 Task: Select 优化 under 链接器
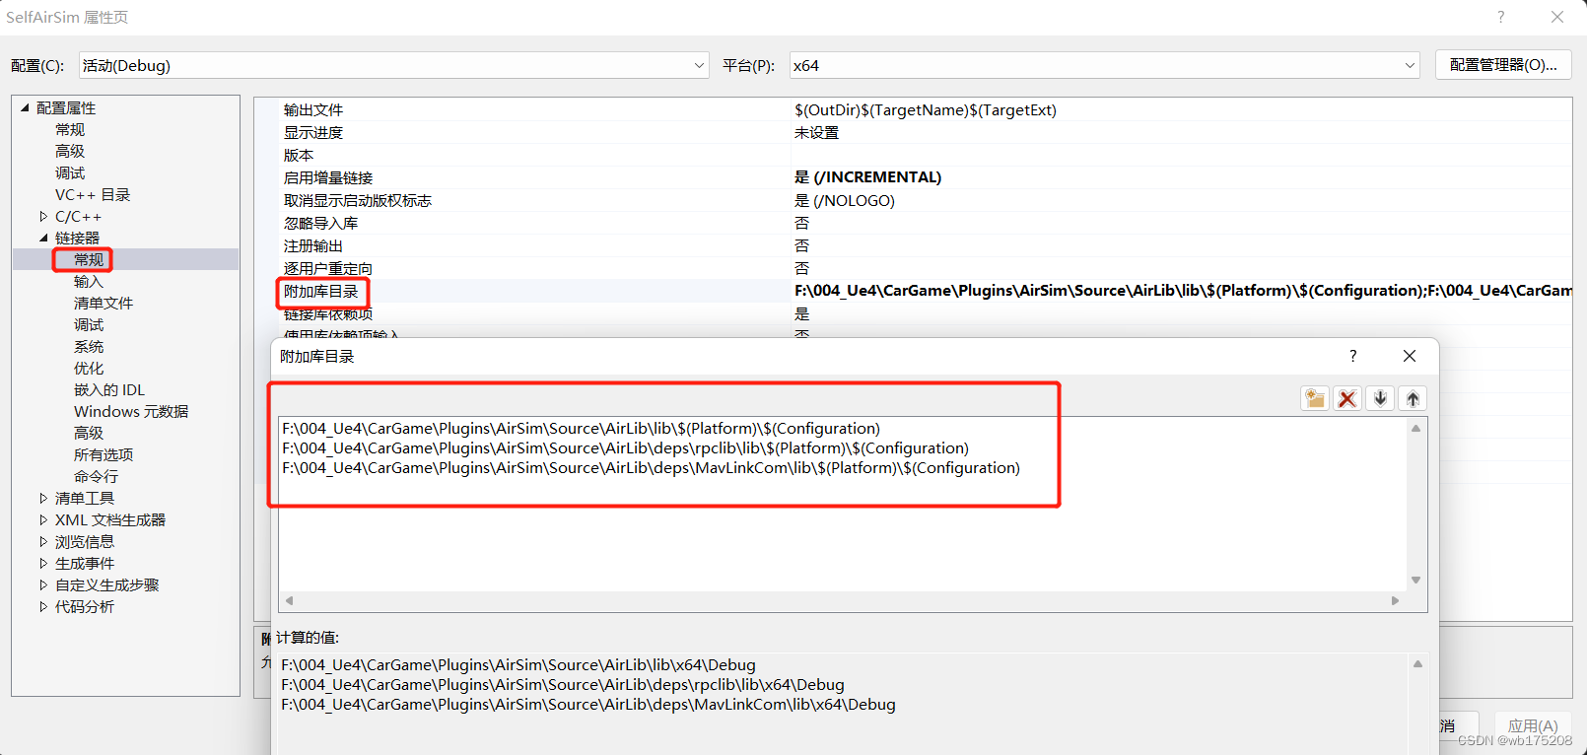[x=89, y=368]
